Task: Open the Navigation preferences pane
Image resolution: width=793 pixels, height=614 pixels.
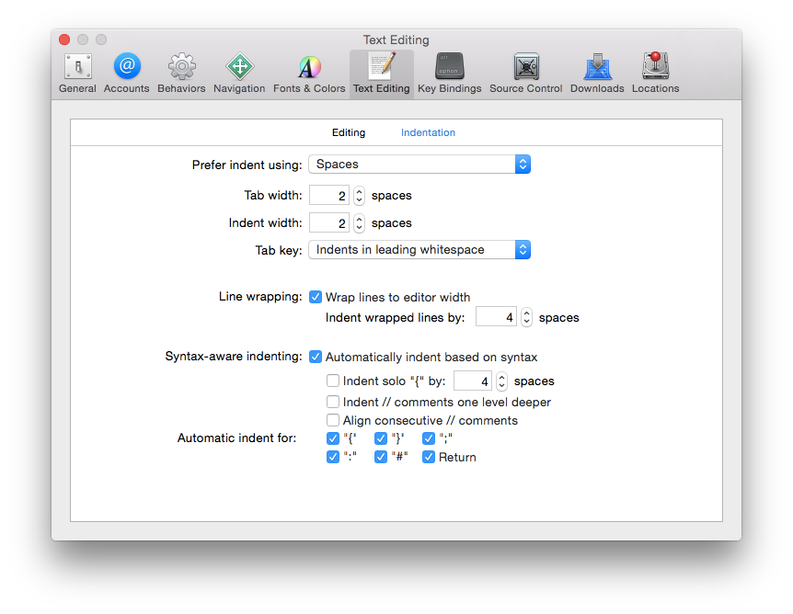Action: (x=239, y=74)
